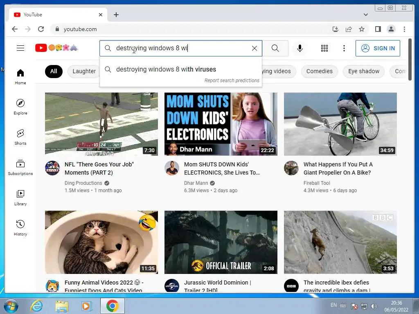Open the funny cat video thumbnail

pyautogui.click(x=101, y=242)
